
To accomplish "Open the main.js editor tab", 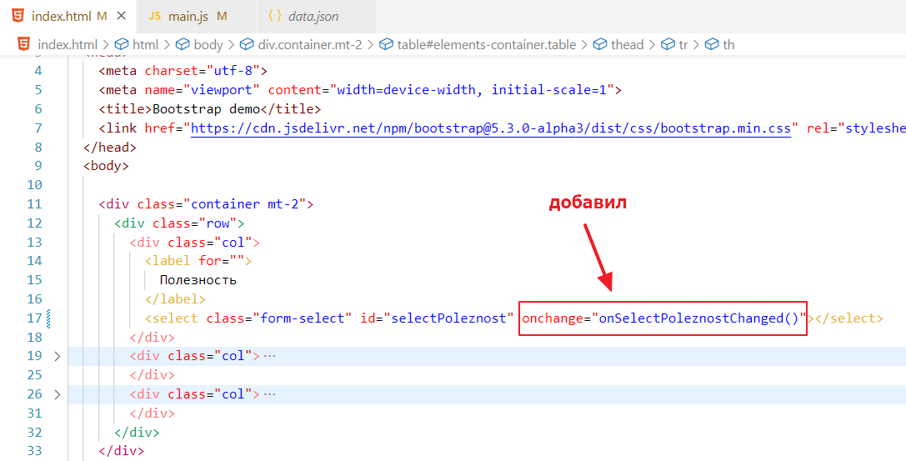I will tap(188, 17).
